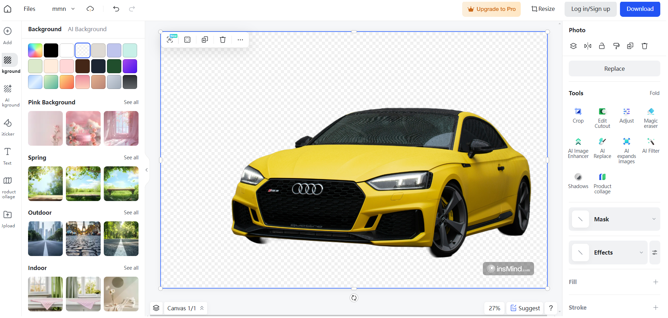The height and width of the screenshot is (318, 668).
Task: Open the Add panel in sidebar
Action: point(7,36)
